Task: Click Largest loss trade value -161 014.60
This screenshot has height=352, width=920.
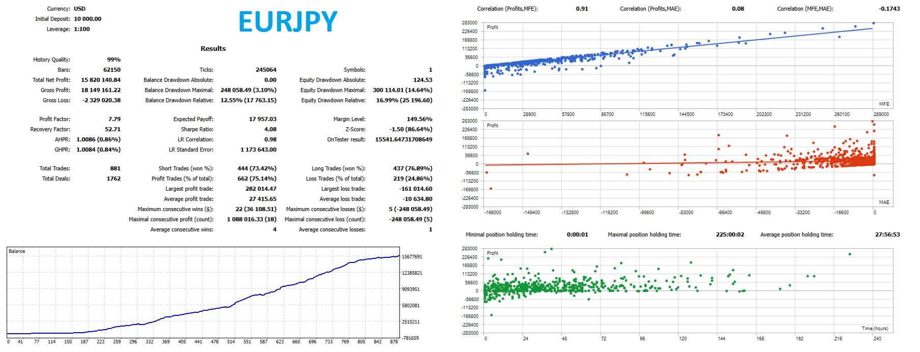Action: [x=416, y=189]
